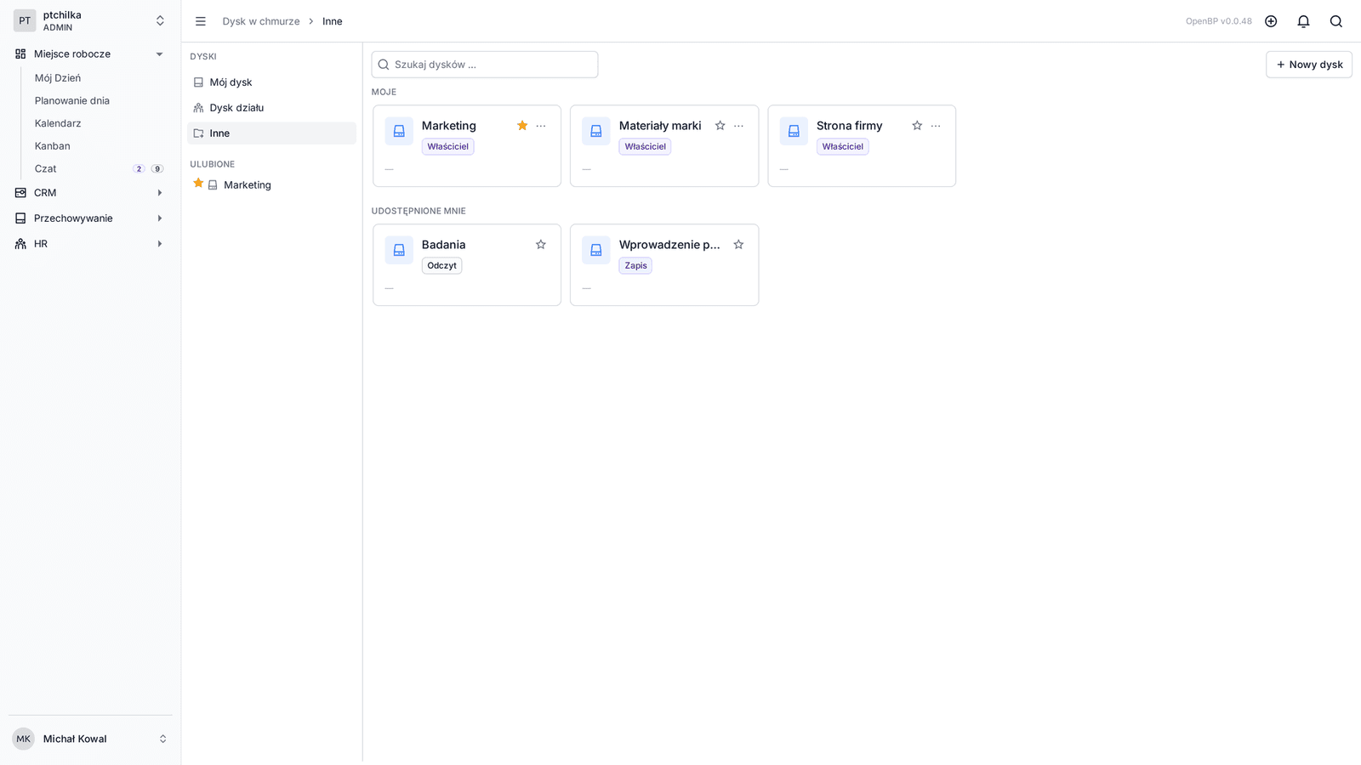The image size is (1361, 765).
Task: Star the Badania shared disk
Action: coord(541,245)
